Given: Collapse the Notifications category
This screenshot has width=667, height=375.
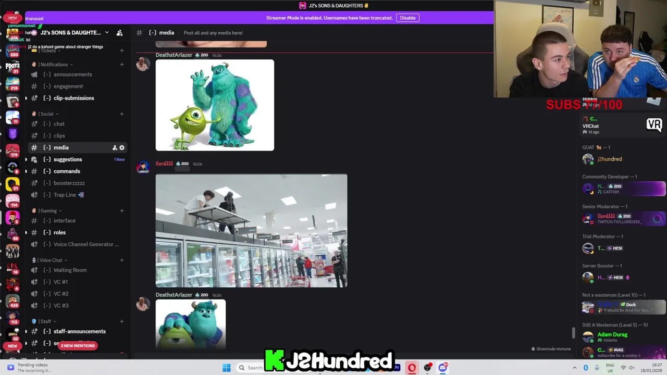Looking at the screenshot, I should coord(54,65).
